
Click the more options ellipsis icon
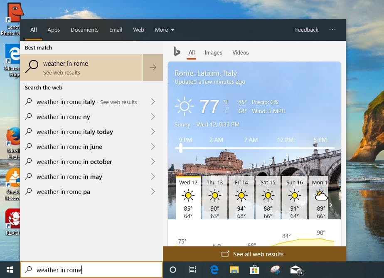point(332,30)
